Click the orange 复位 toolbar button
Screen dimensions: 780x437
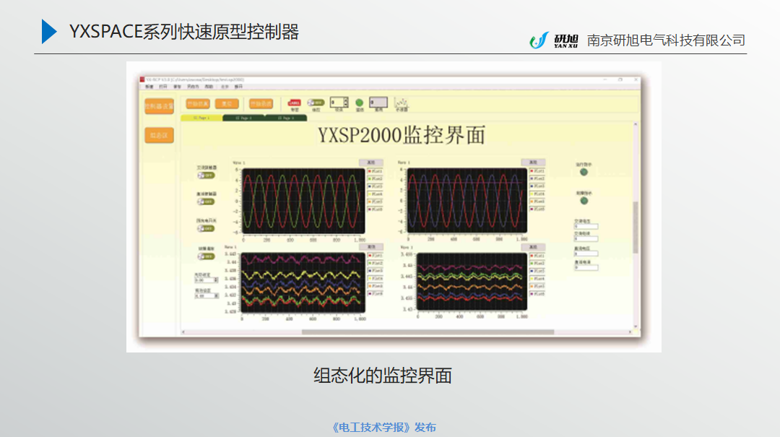pyautogui.click(x=227, y=103)
